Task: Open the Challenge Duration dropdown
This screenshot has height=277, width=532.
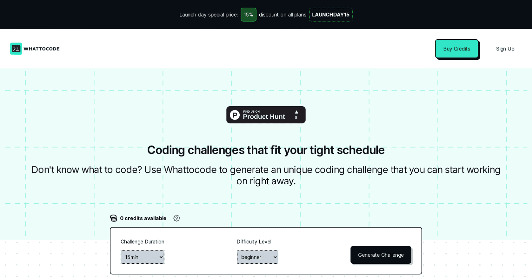Action: pos(142,257)
